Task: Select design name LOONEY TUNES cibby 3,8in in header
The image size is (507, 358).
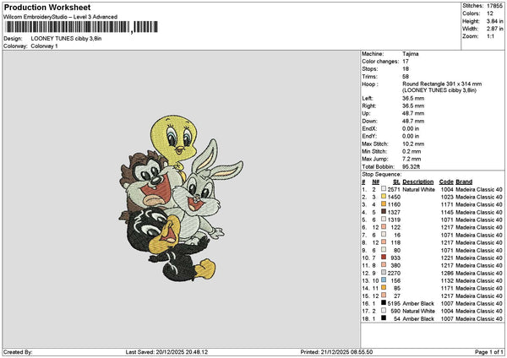Action: pyautogui.click(x=66, y=39)
